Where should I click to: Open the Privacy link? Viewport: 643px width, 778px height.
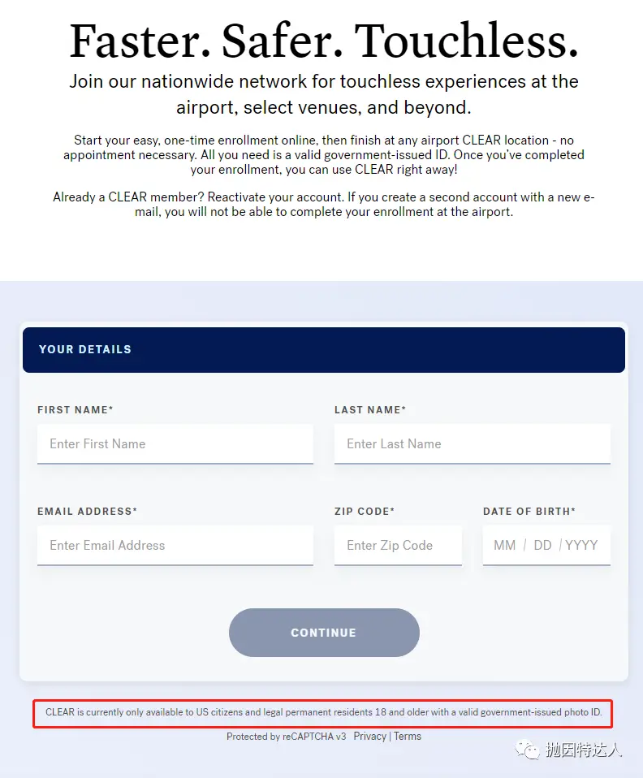click(x=369, y=737)
